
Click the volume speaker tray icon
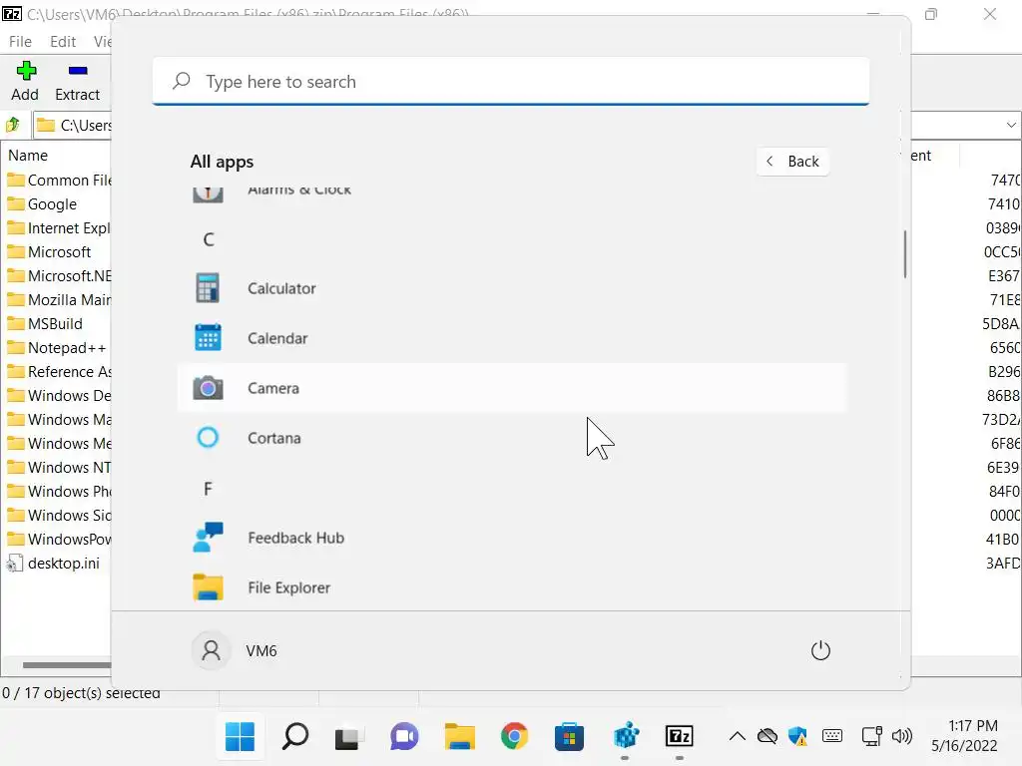902,737
